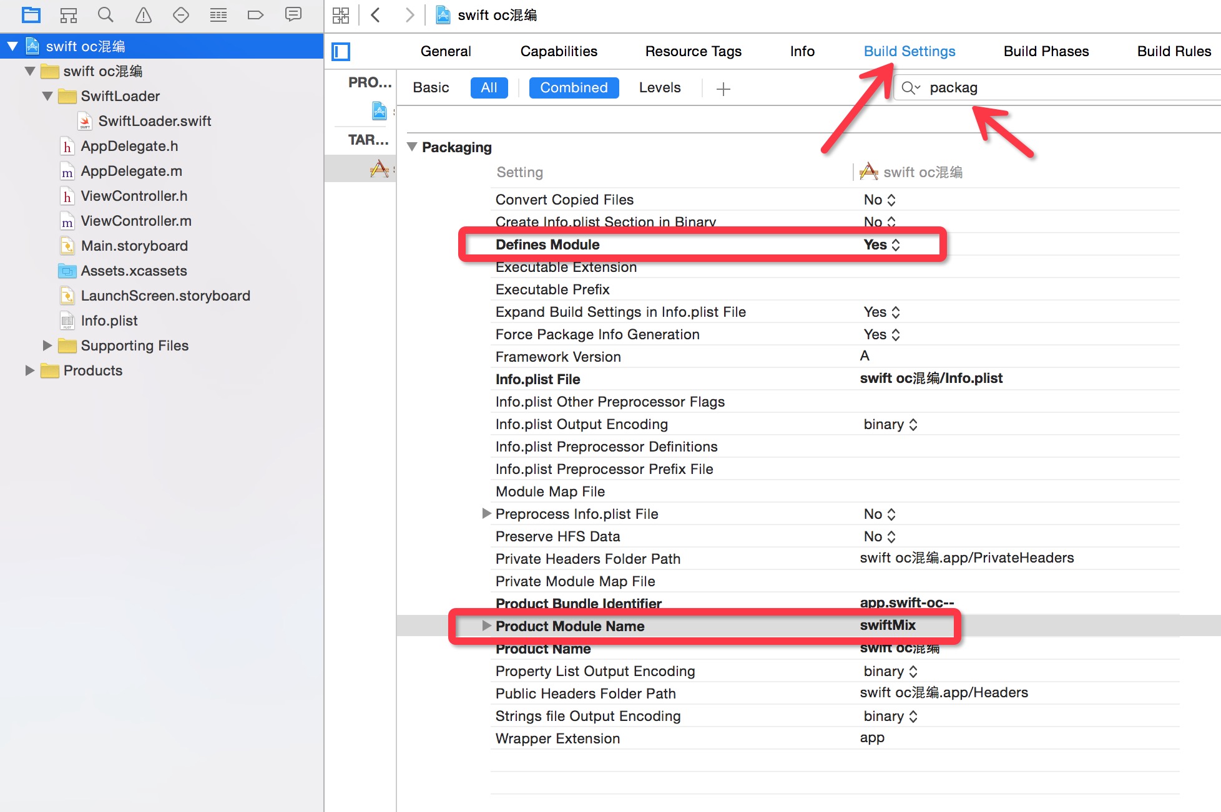
Task: Click the SwiftLoader.swift file icon
Action: point(86,121)
